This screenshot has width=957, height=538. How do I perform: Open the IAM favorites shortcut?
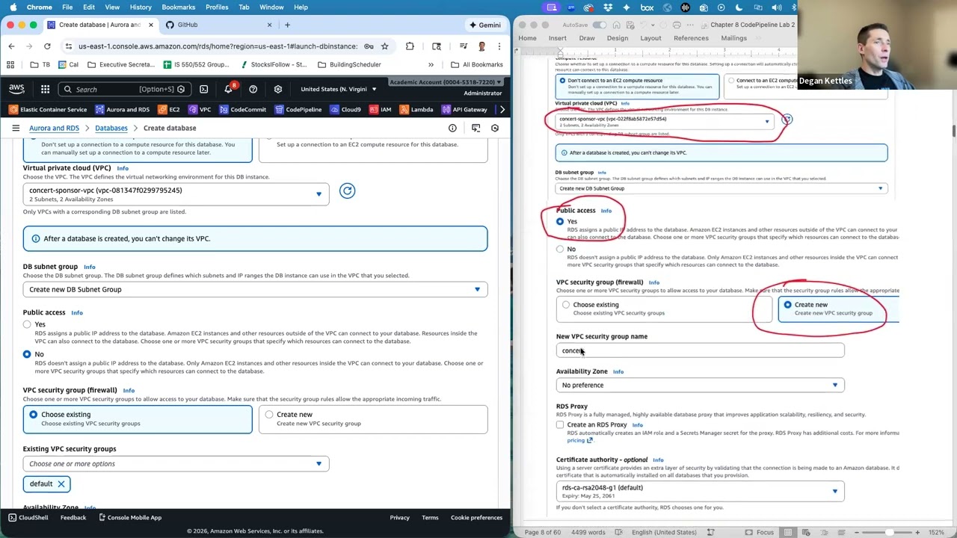(x=381, y=109)
